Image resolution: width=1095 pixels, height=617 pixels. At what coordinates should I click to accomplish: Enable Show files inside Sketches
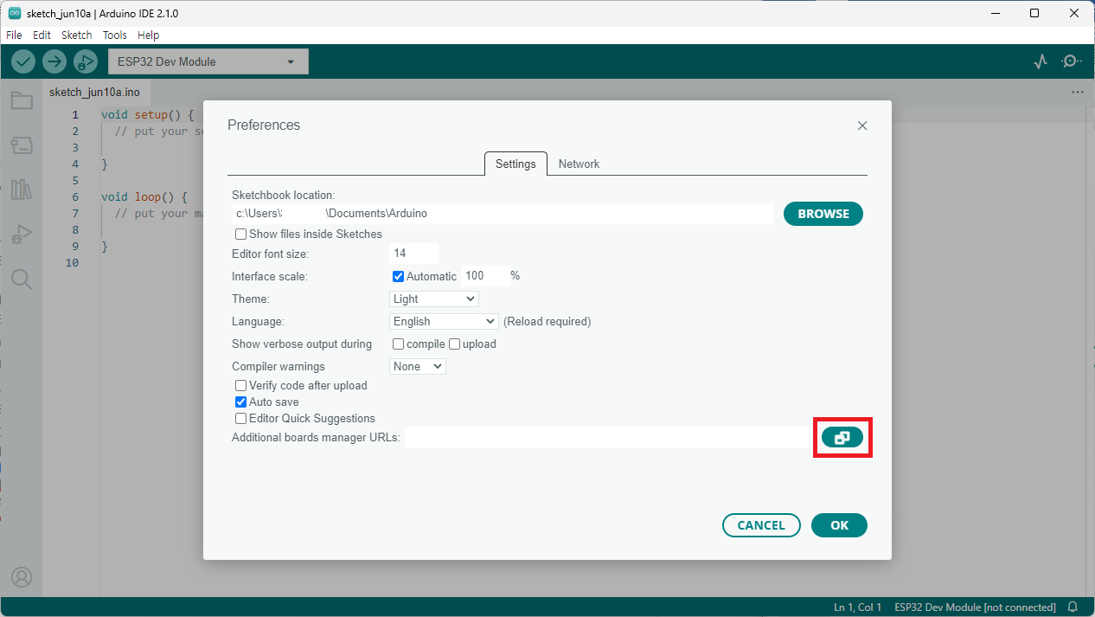pos(241,235)
